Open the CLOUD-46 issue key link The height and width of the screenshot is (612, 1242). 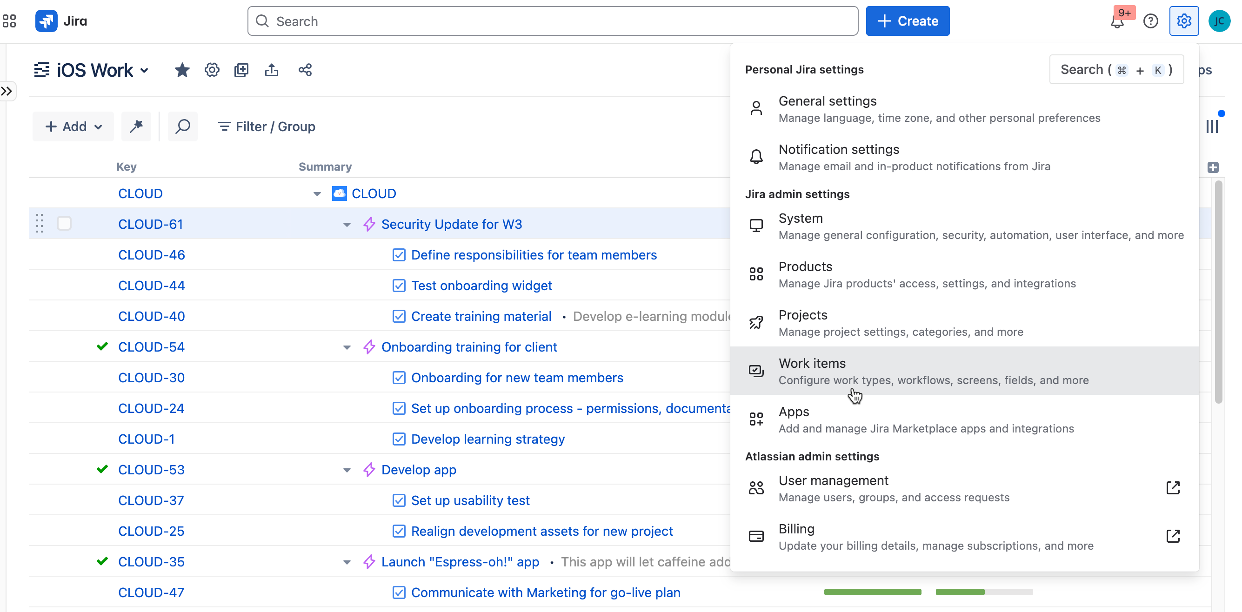[151, 255]
